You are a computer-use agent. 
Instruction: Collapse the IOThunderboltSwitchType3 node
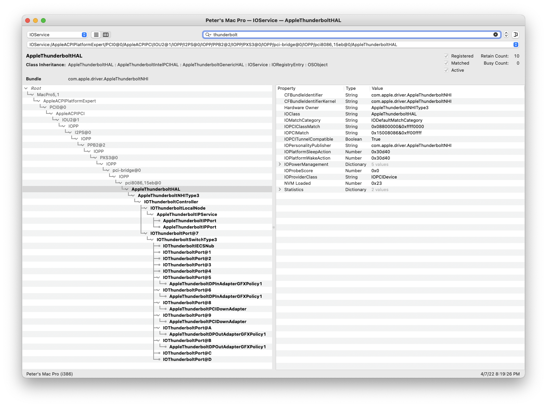point(152,240)
